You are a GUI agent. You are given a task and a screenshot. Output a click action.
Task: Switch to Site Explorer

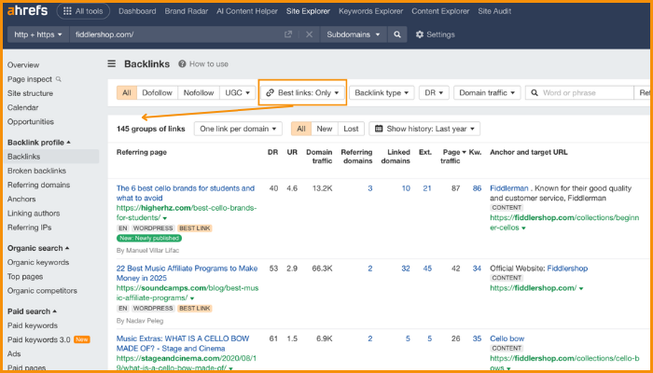pos(308,11)
